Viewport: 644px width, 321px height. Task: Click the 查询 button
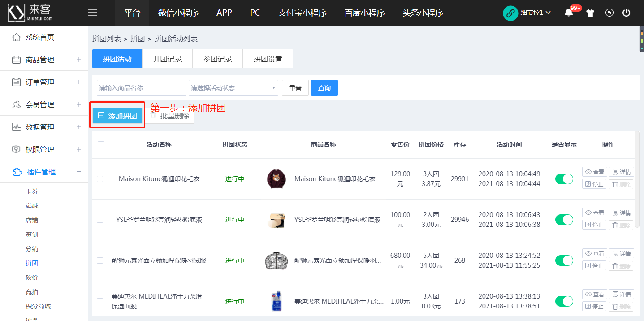tap(324, 88)
